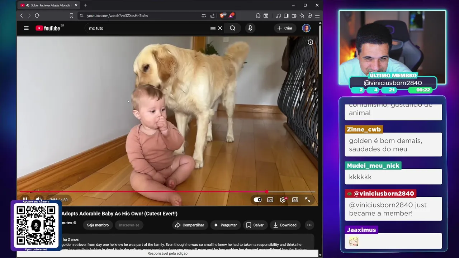This screenshot has width=459, height=258.
Task: Click the Inscrever-se button
Action: tap(129, 225)
